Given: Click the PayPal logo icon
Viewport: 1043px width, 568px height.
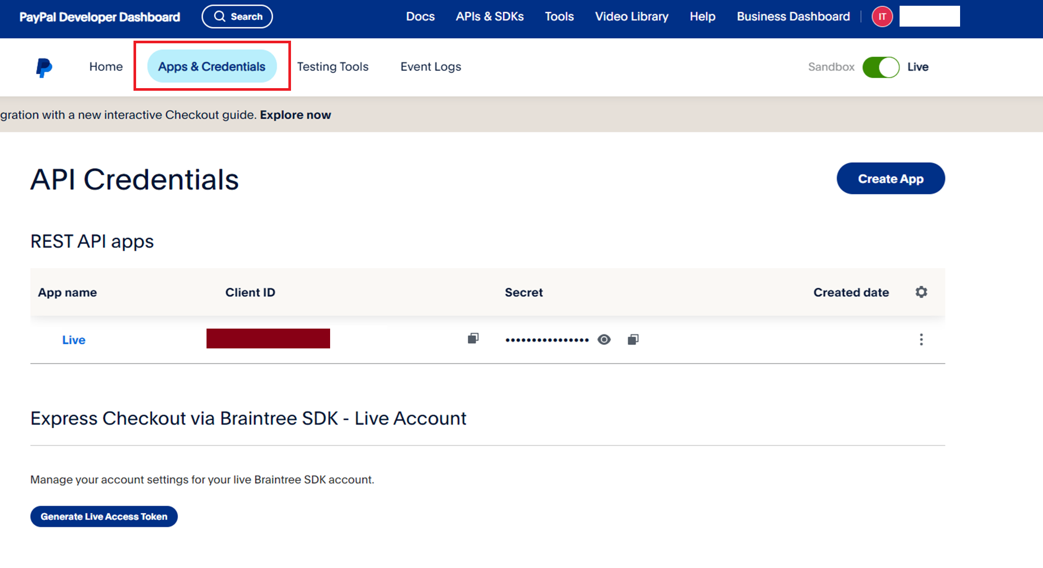Looking at the screenshot, I should coord(44,67).
